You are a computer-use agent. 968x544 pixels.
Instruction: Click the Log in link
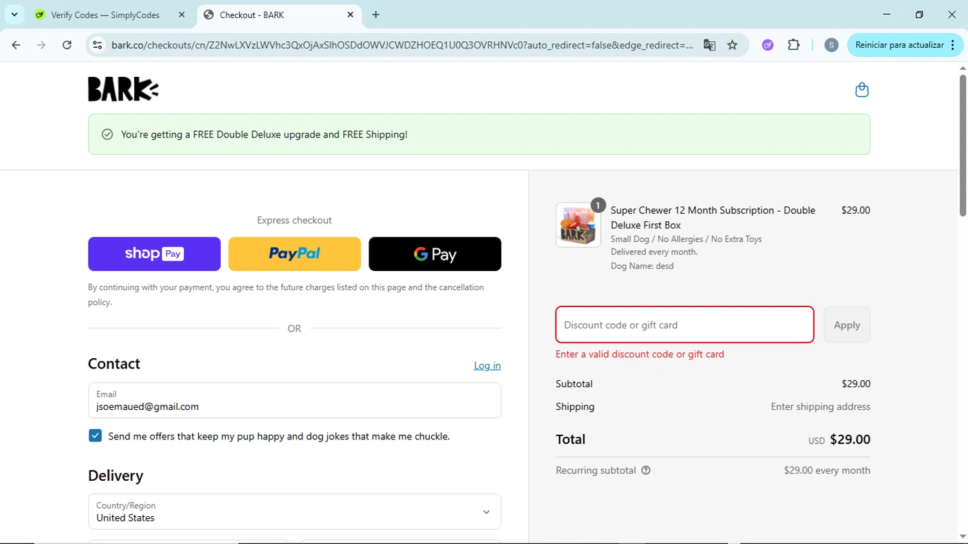(x=487, y=365)
